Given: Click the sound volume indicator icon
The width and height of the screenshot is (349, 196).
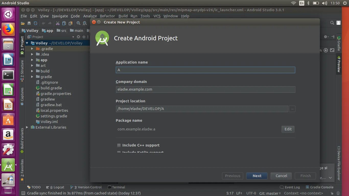Looking at the screenshot, I should pyautogui.click(x=324, y=3).
